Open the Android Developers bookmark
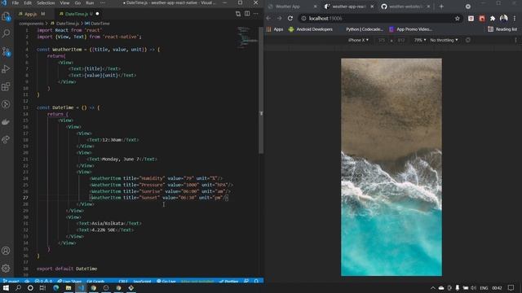The image size is (522, 293). [x=311, y=29]
